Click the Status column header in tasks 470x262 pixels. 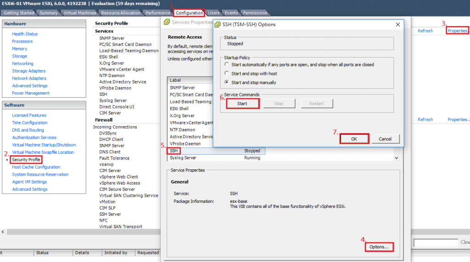point(53,253)
